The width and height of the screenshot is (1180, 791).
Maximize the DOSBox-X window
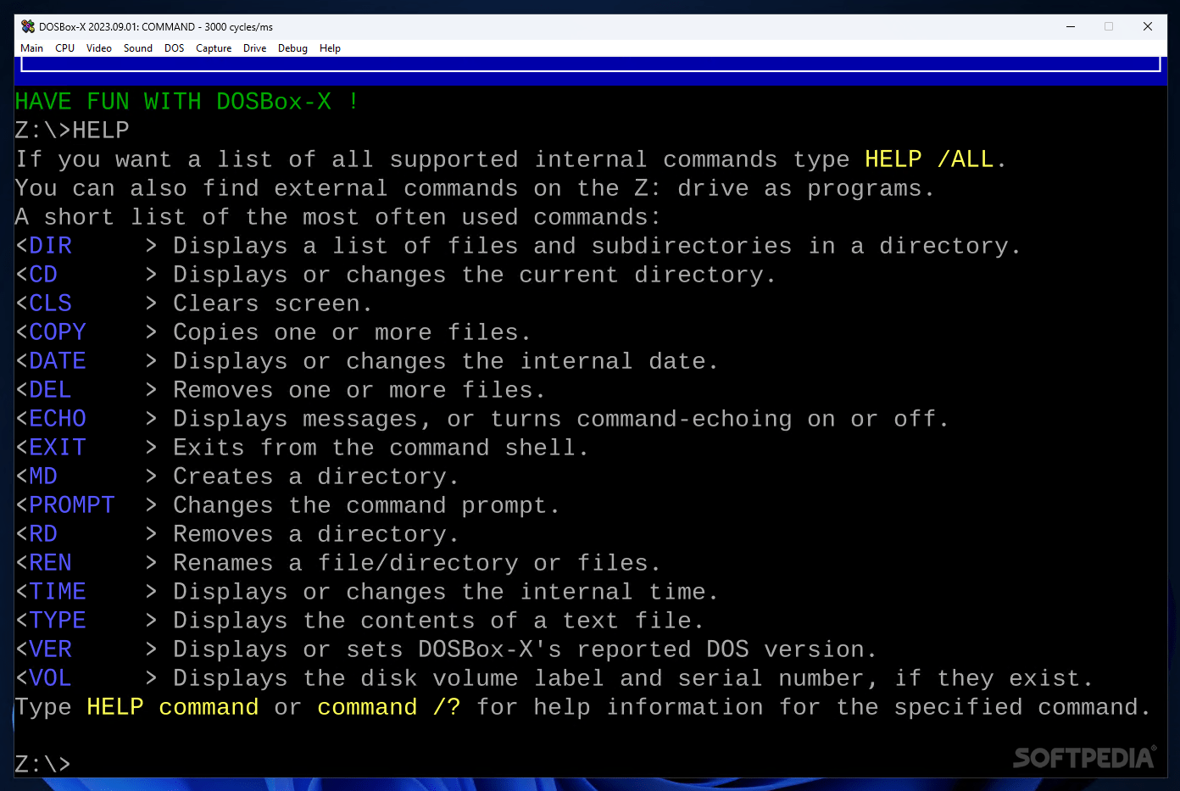pyautogui.click(x=1109, y=26)
